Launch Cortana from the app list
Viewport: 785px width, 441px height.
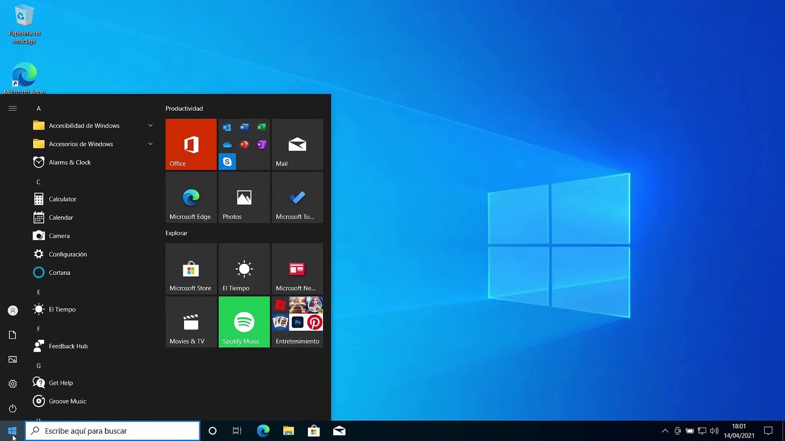coord(92,273)
